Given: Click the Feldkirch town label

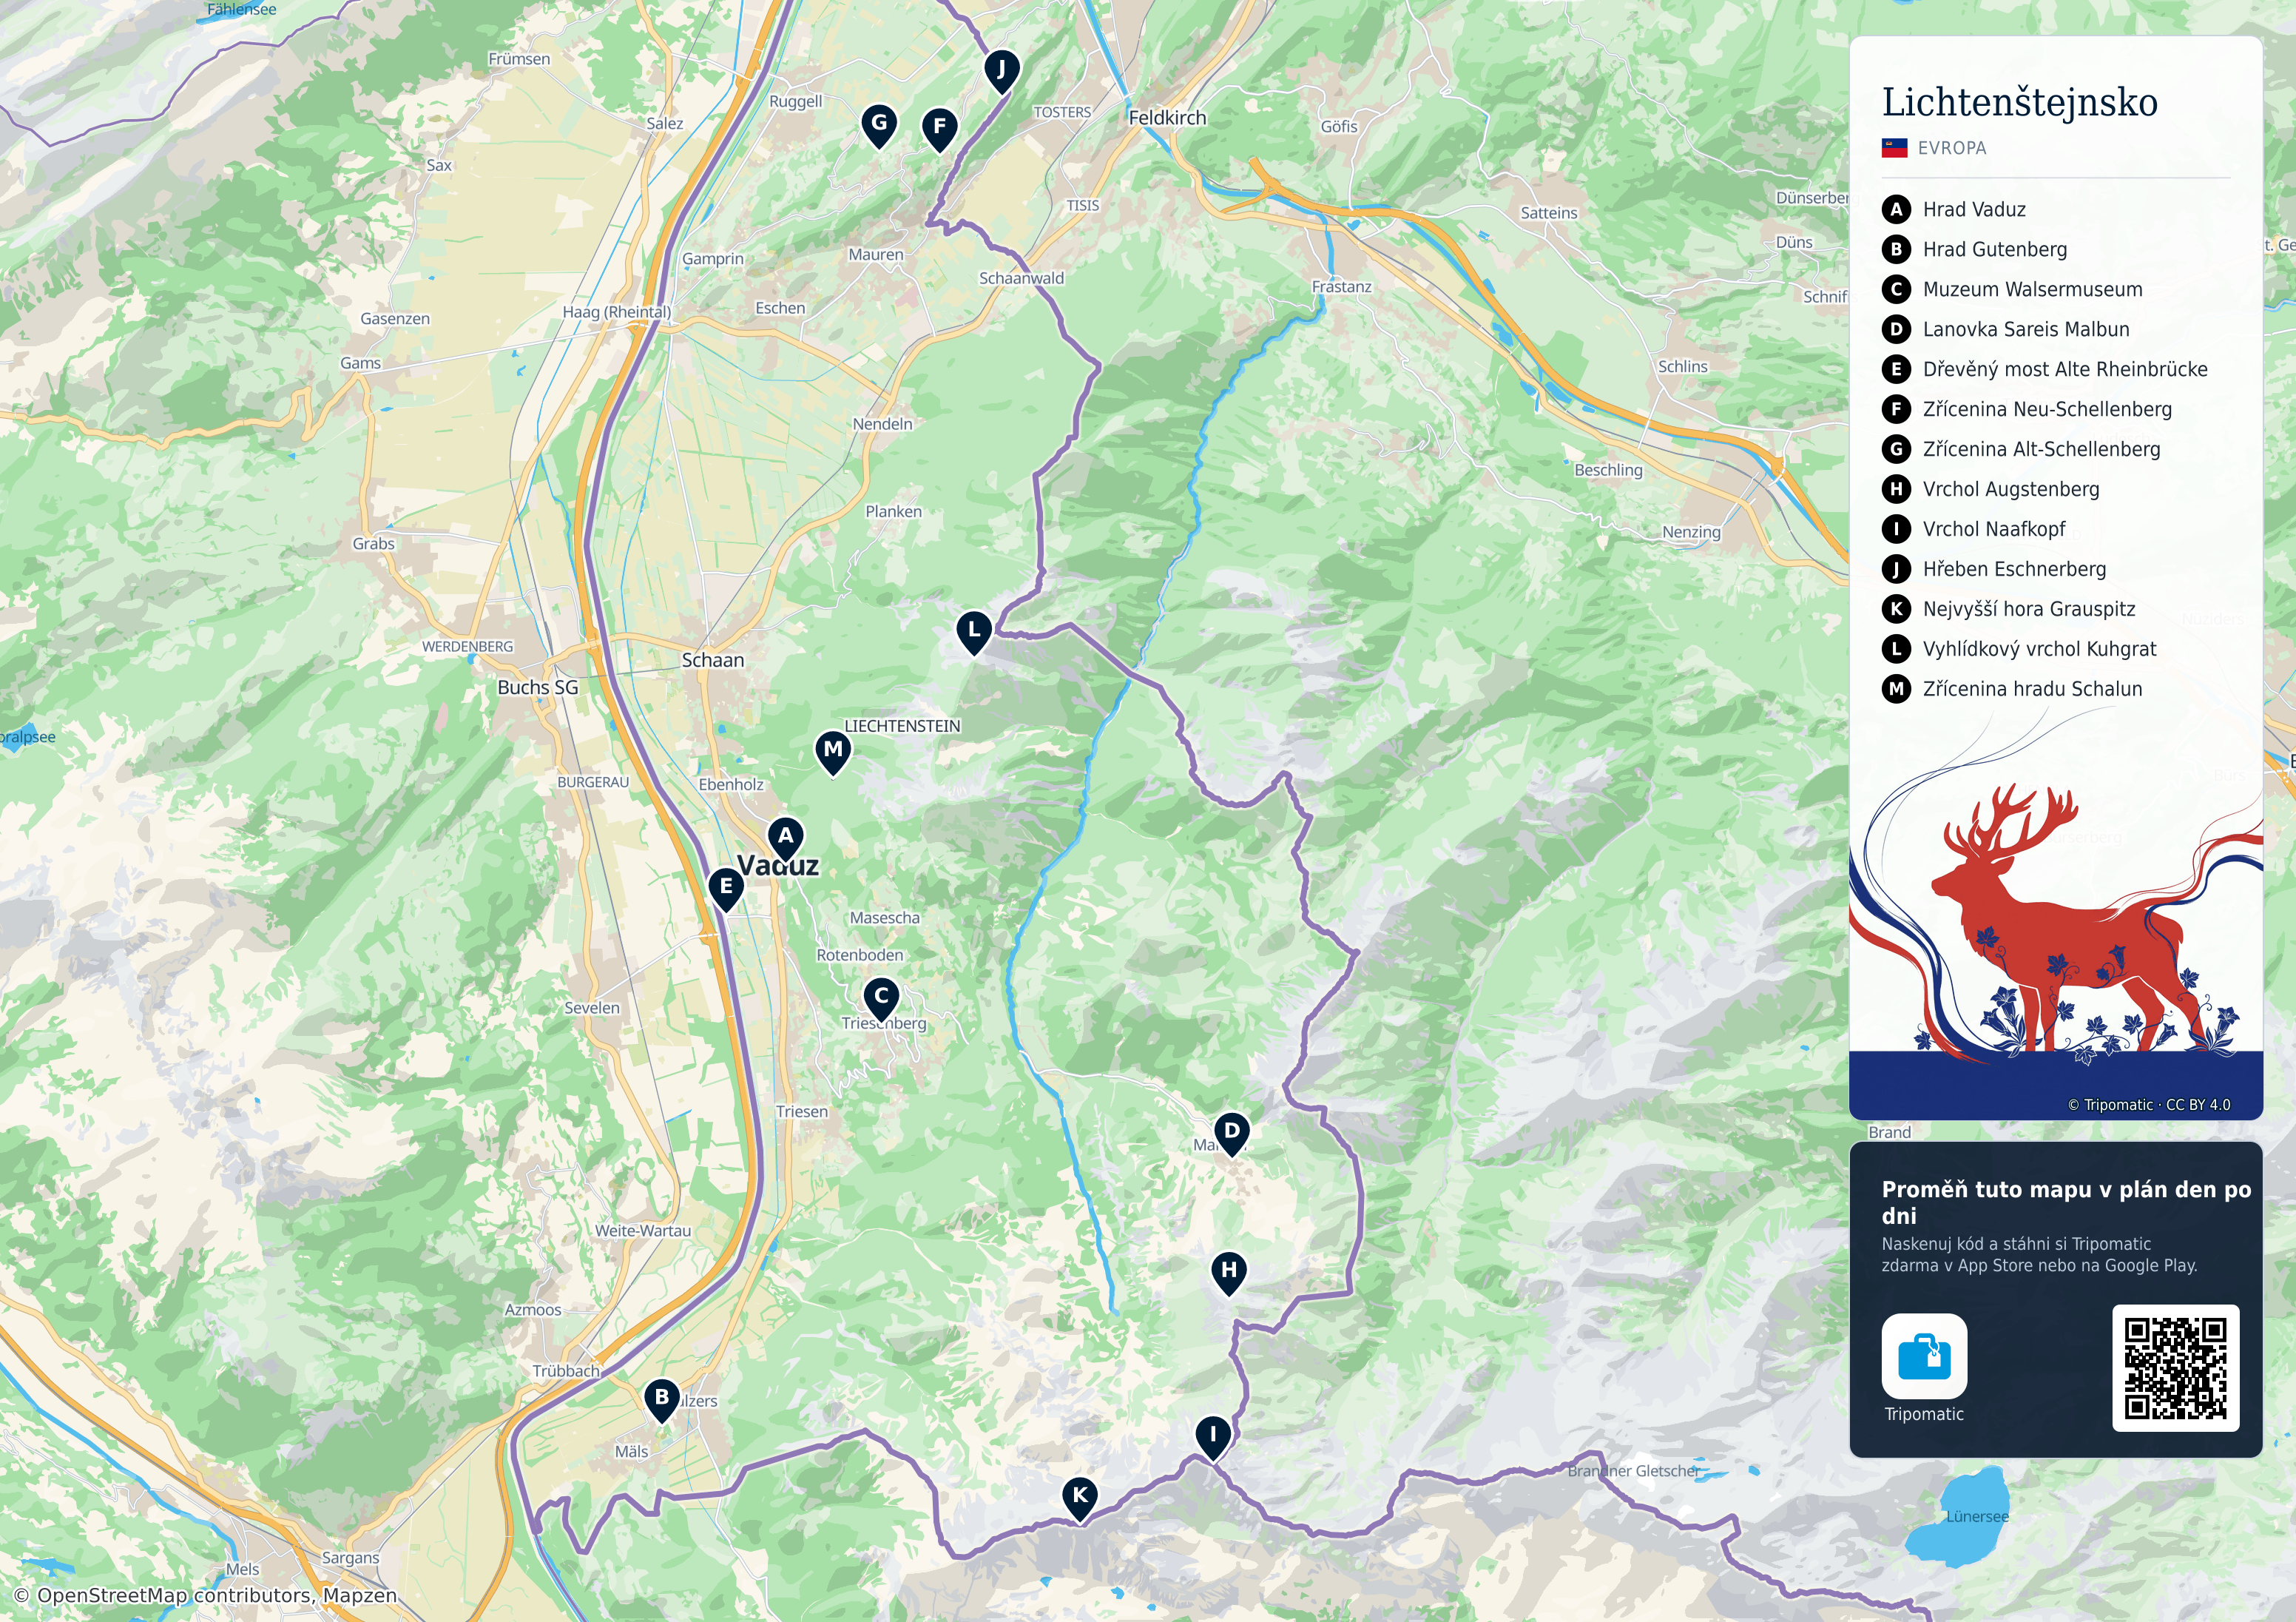Looking at the screenshot, I should click(x=1167, y=118).
